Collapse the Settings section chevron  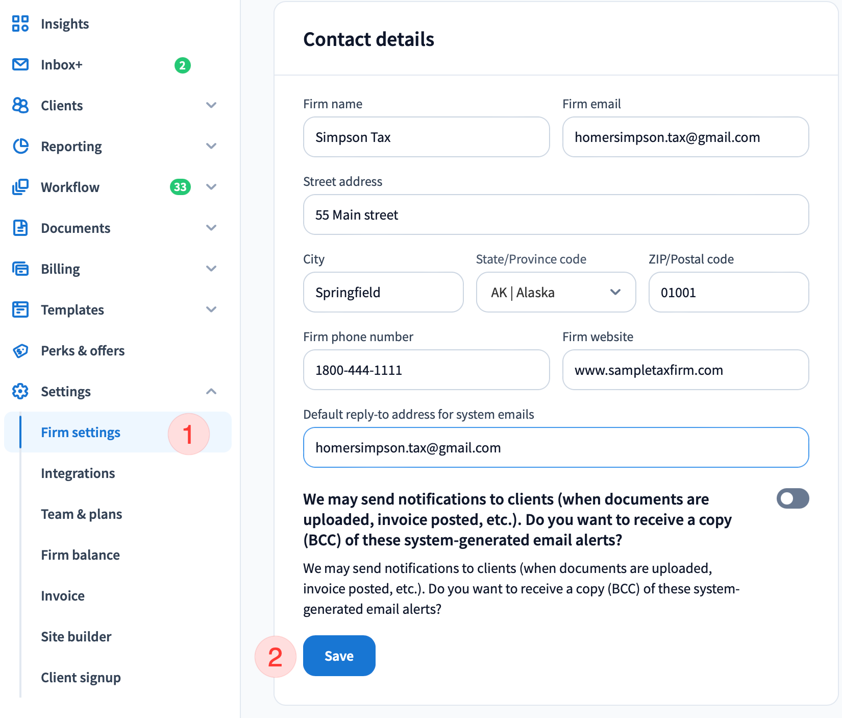(x=211, y=391)
